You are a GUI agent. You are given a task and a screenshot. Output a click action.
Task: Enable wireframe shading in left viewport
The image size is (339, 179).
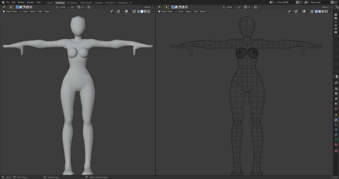(x=139, y=11)
